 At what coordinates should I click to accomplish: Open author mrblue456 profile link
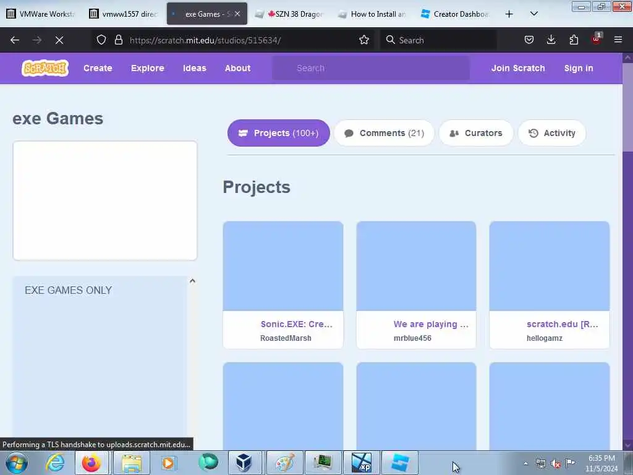pyautogui.click(x=412, y=338)
